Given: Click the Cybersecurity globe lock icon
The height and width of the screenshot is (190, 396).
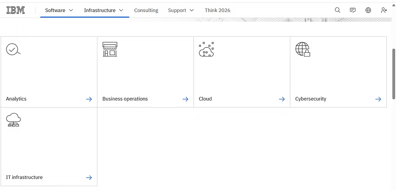Looking at the screenshot, I should 303,49.
